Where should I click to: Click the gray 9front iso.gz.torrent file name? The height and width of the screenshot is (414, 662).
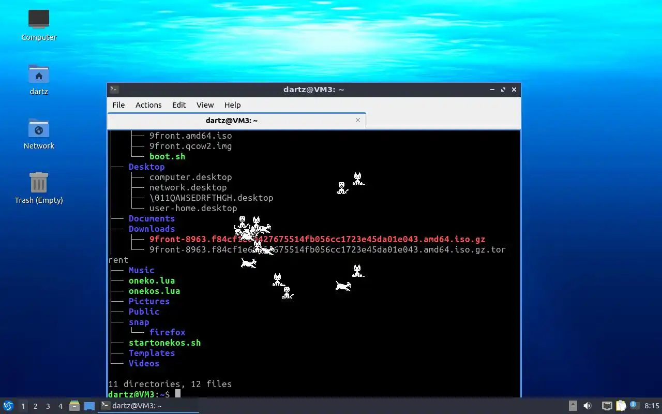tap(327, 249)
